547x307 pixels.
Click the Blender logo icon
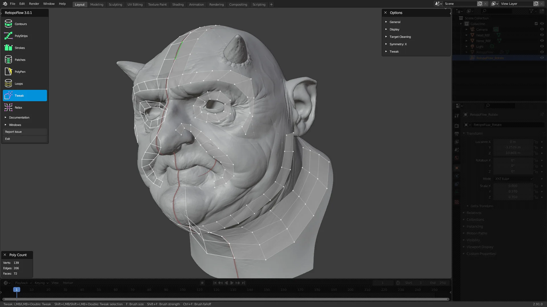click(5, 4)
